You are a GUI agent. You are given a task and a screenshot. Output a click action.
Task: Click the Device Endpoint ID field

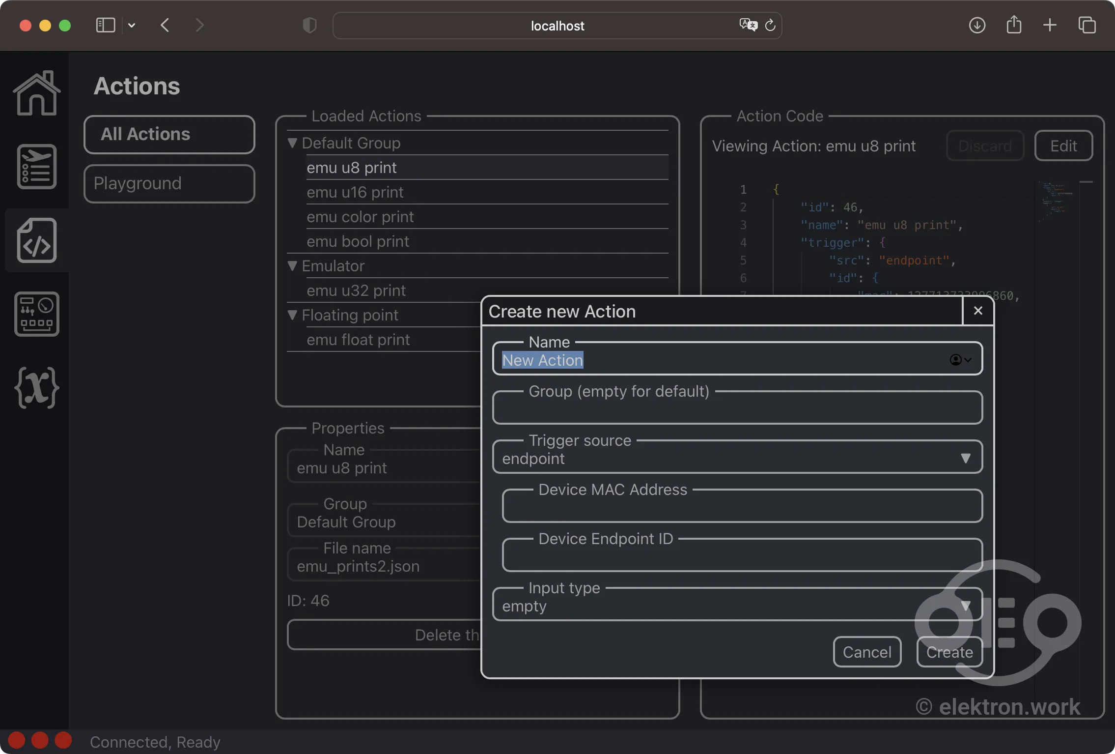[x=742, y=556]
